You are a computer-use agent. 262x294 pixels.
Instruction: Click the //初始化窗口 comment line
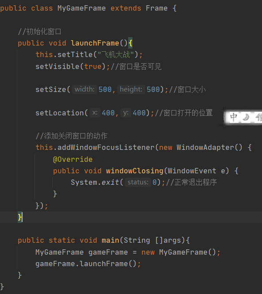pos(40,31)
